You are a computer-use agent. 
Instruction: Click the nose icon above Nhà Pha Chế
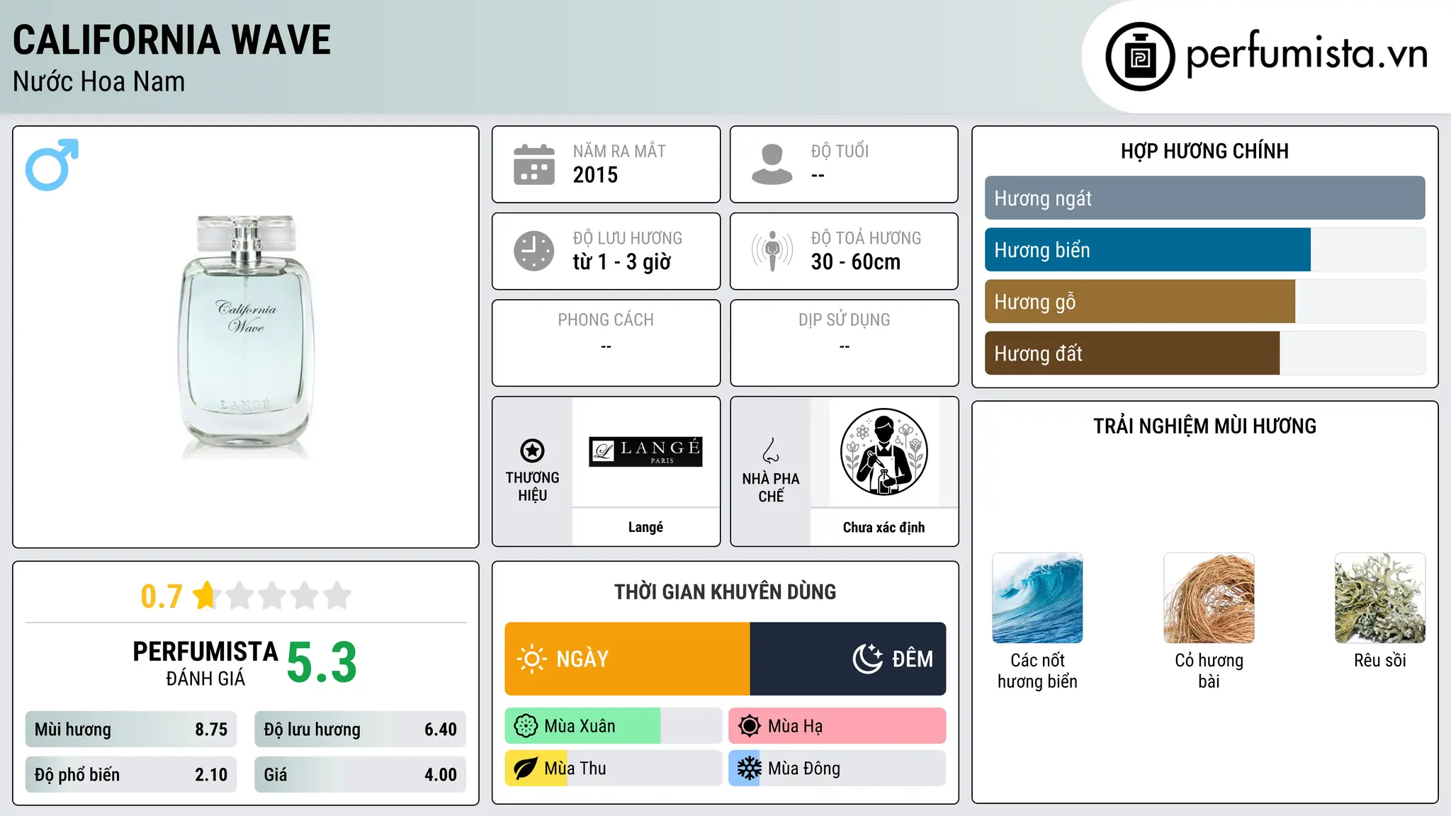pos(771,450)
